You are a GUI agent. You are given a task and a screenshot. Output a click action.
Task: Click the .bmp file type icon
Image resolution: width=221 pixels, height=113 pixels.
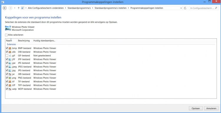(10, 48)
